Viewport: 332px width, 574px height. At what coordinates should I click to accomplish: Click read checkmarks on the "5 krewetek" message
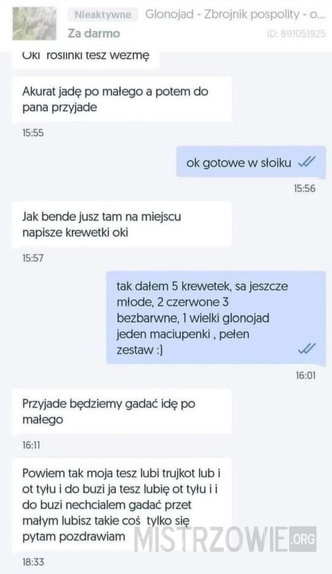307,349
